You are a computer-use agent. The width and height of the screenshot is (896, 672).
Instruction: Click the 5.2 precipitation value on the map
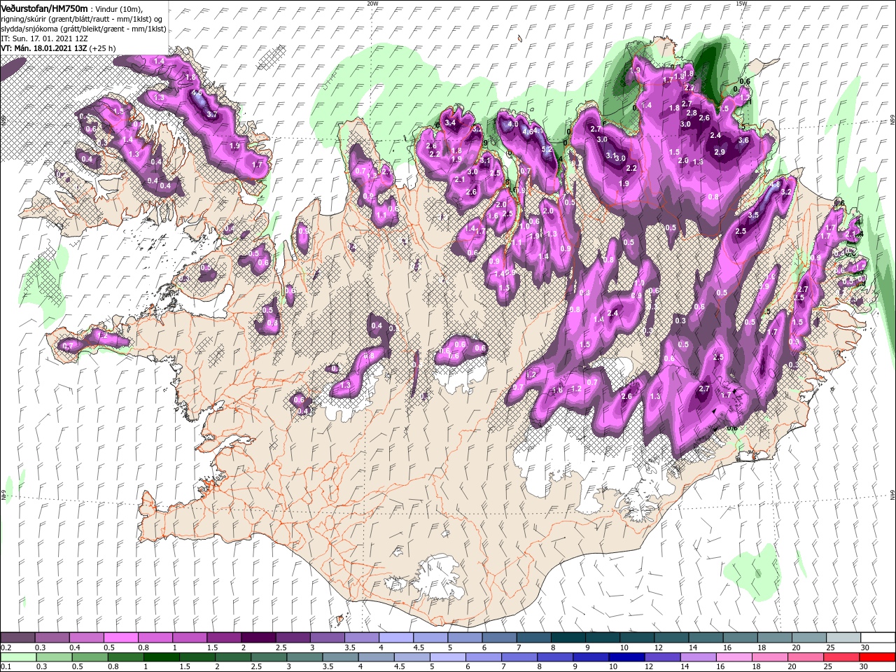[x=547, y=148]
